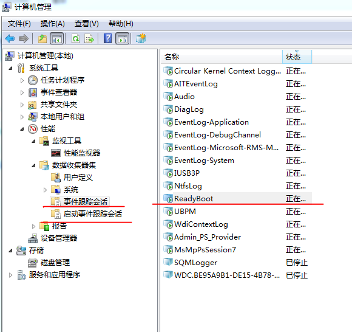Click the new data collector set star icon
This screenshot has height=332, width=352.
click(141, 38)
